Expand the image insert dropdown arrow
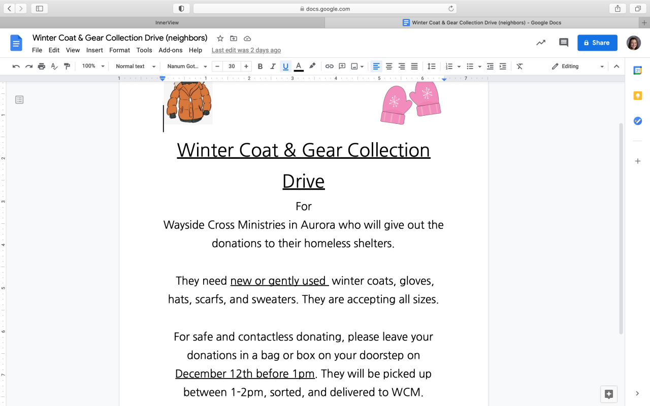Image resolution: width=650 pixels, height=406 pixels. [x=362, y=66]
